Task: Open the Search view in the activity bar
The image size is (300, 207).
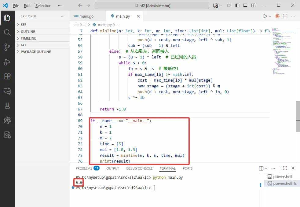Action: (x=7, y=33)
